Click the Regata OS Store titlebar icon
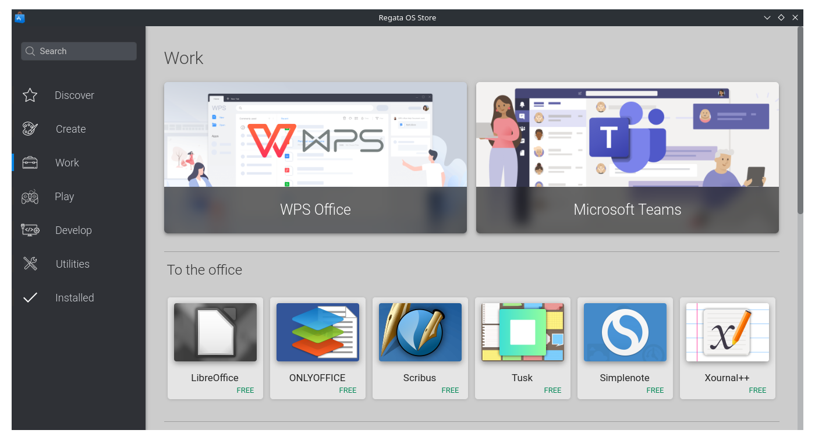The image size is (815, 444). pos(19,17)
